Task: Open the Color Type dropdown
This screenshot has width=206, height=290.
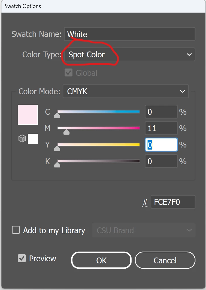Action: point(129,54)
